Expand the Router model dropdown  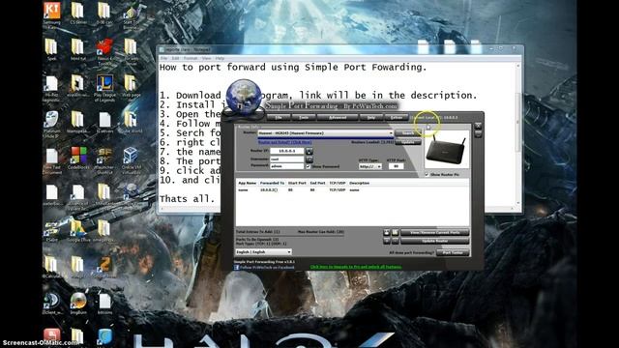click(x=325, y=133)
